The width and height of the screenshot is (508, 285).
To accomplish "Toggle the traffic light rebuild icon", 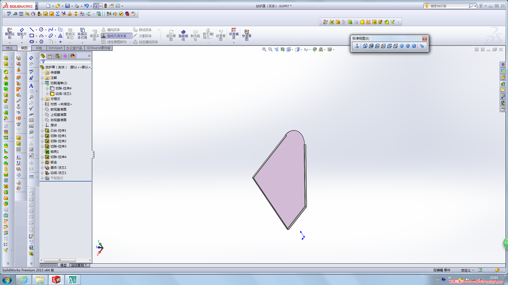I will tap(106, 6).
